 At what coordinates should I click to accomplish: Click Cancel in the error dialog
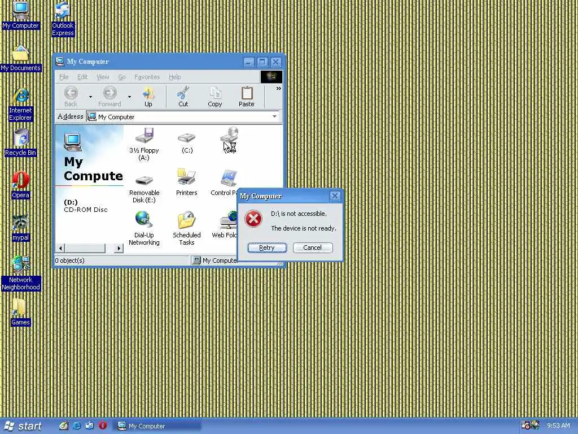(313, 248)
